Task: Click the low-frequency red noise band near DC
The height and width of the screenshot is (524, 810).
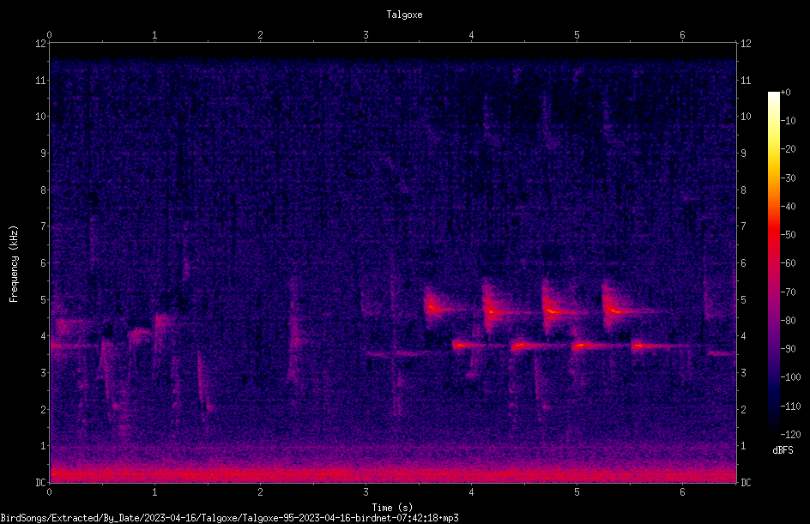Action: click(393, 473)
